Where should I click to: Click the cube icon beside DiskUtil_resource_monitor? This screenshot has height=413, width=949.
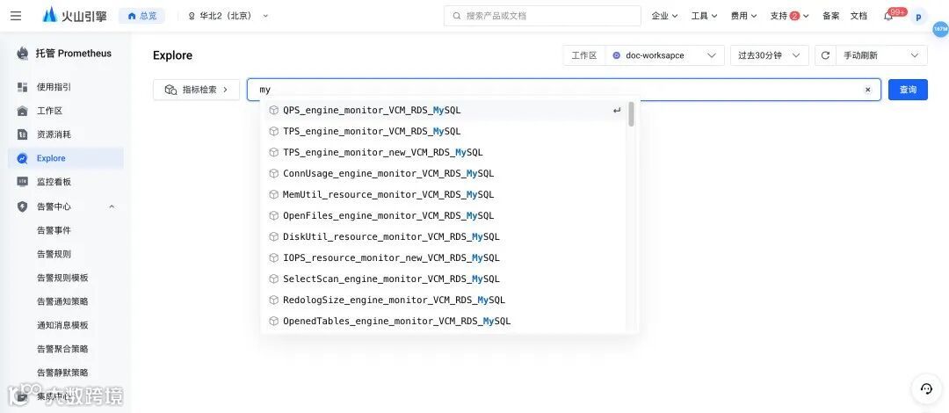point(273,236)
